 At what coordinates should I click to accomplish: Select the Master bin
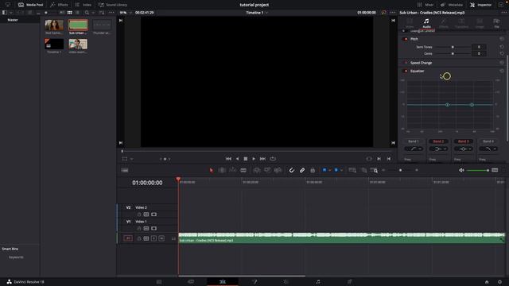coord(13,20)
